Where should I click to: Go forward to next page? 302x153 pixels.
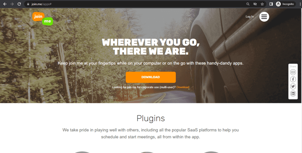click(x=12, y=4)
